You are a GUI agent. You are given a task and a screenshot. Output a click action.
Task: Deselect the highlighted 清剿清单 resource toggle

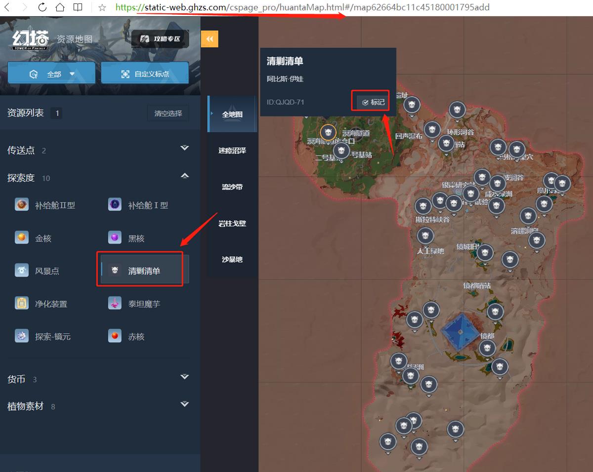coord(145,271)
